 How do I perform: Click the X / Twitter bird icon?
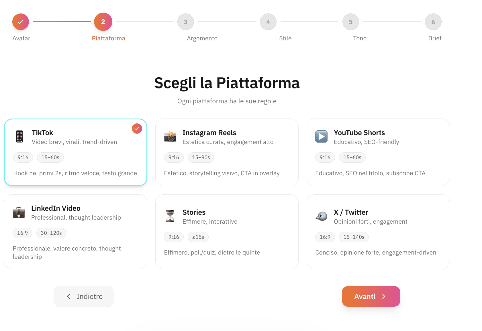321,216
